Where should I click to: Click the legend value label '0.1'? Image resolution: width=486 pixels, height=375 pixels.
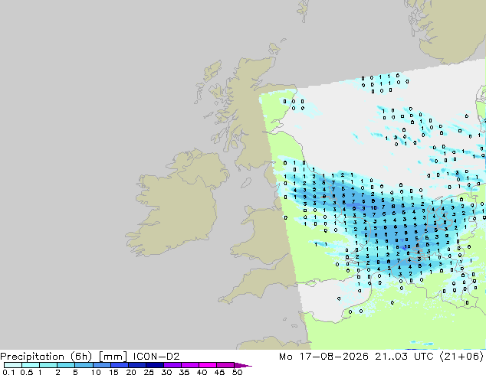coord(8,372)
